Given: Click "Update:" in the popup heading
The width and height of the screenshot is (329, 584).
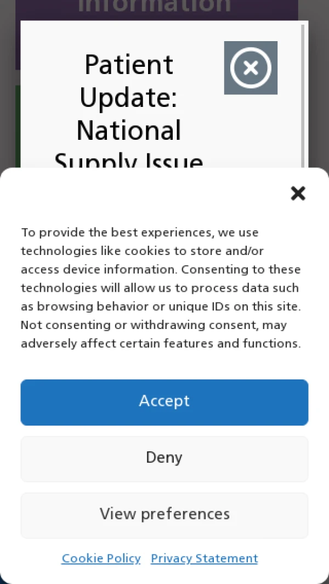Looking at the screenshot, I should tap(129, 98).
